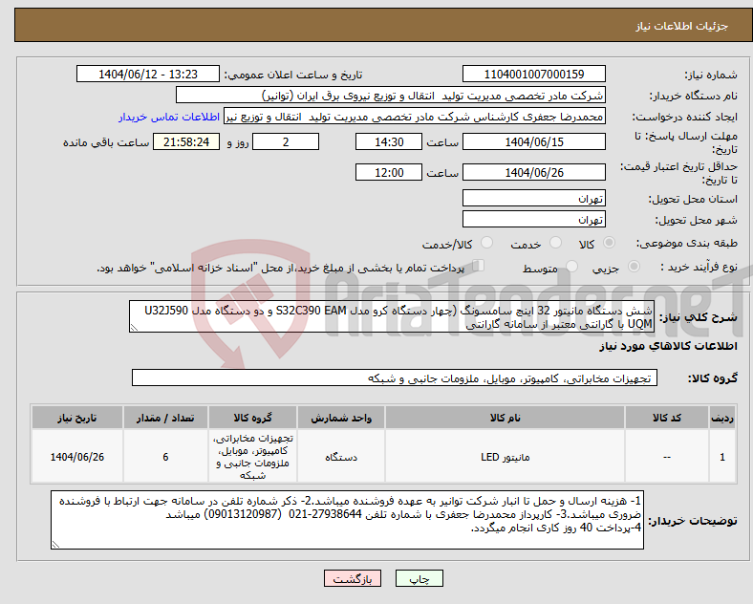This screenshot has height=604, width=753.
Task: Click the توضیحات خریدار label
Action: tap(694, 521)
